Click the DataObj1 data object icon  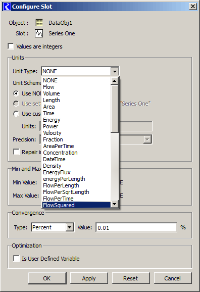[39, 23]
